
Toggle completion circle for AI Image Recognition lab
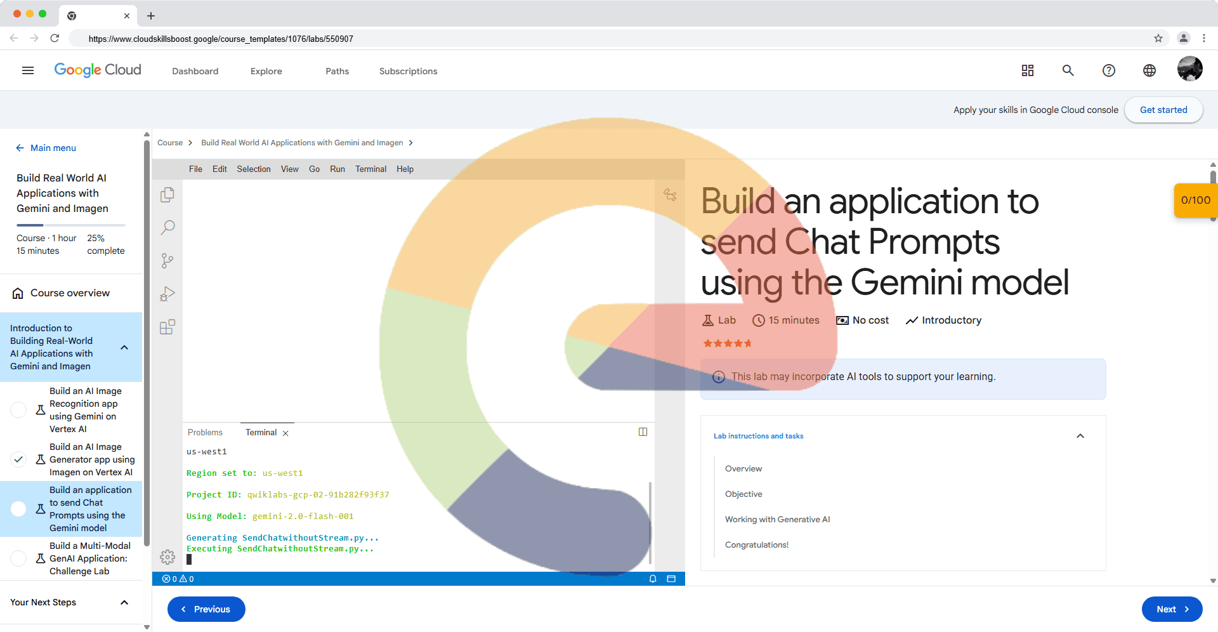point(19,410)
